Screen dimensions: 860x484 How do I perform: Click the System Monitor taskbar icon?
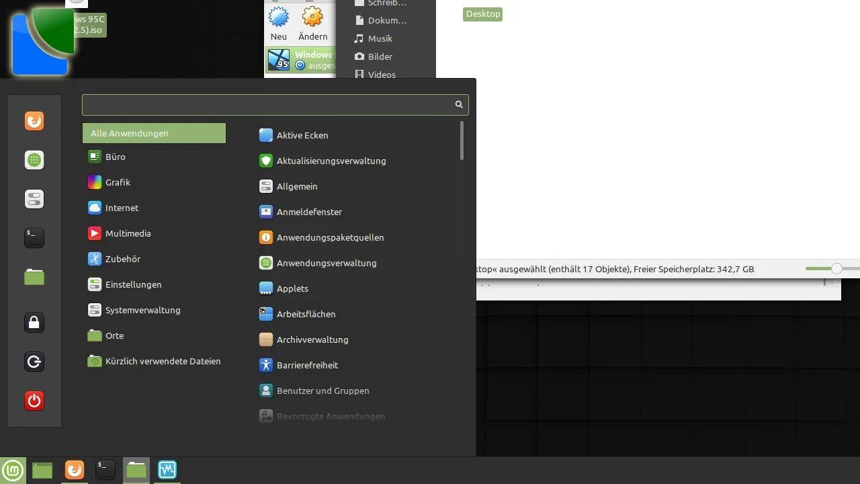click(x=167, y=470)
